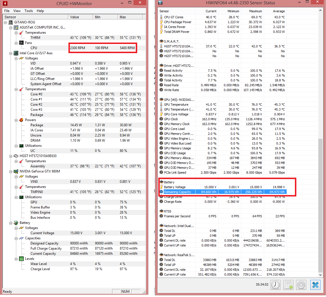The image size is (326, 297).
Task: Collapse the GITANO-ROG root node
Action: click(5, 23)
